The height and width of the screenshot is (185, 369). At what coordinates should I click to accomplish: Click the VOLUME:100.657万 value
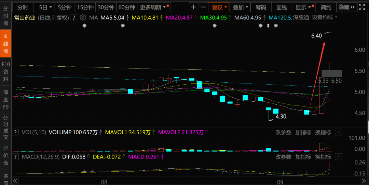(x=73, y=133)
